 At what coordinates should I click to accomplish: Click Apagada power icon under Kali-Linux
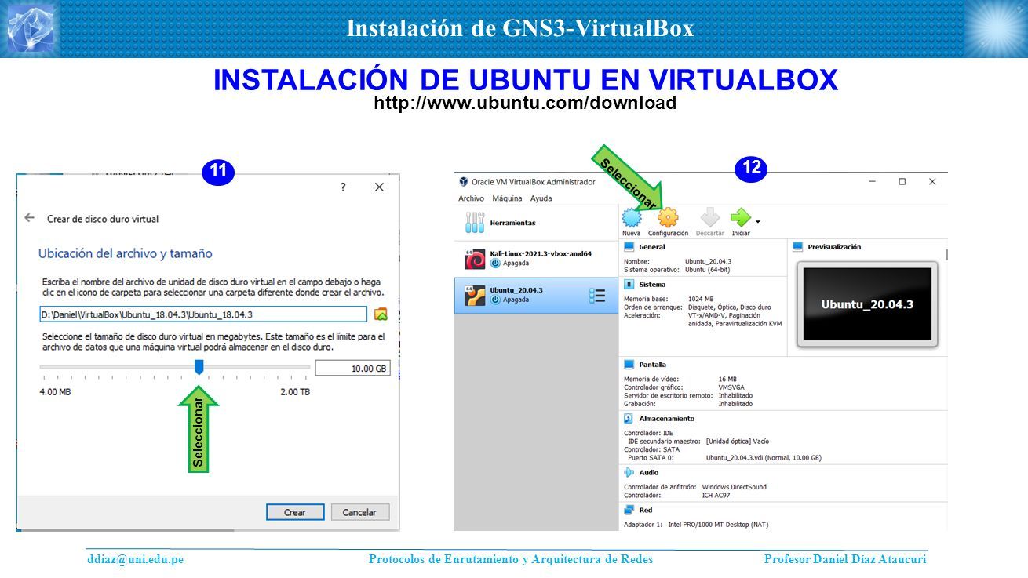495,264
